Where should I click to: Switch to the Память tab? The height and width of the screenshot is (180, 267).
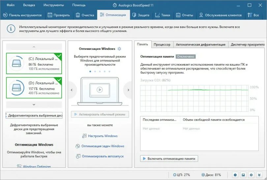(142, 44)
